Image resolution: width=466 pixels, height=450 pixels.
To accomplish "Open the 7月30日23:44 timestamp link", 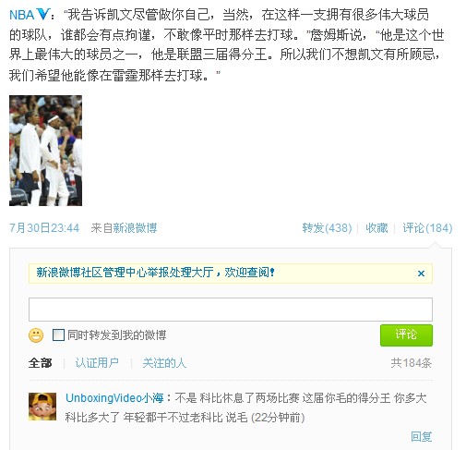I will point(44,228).
